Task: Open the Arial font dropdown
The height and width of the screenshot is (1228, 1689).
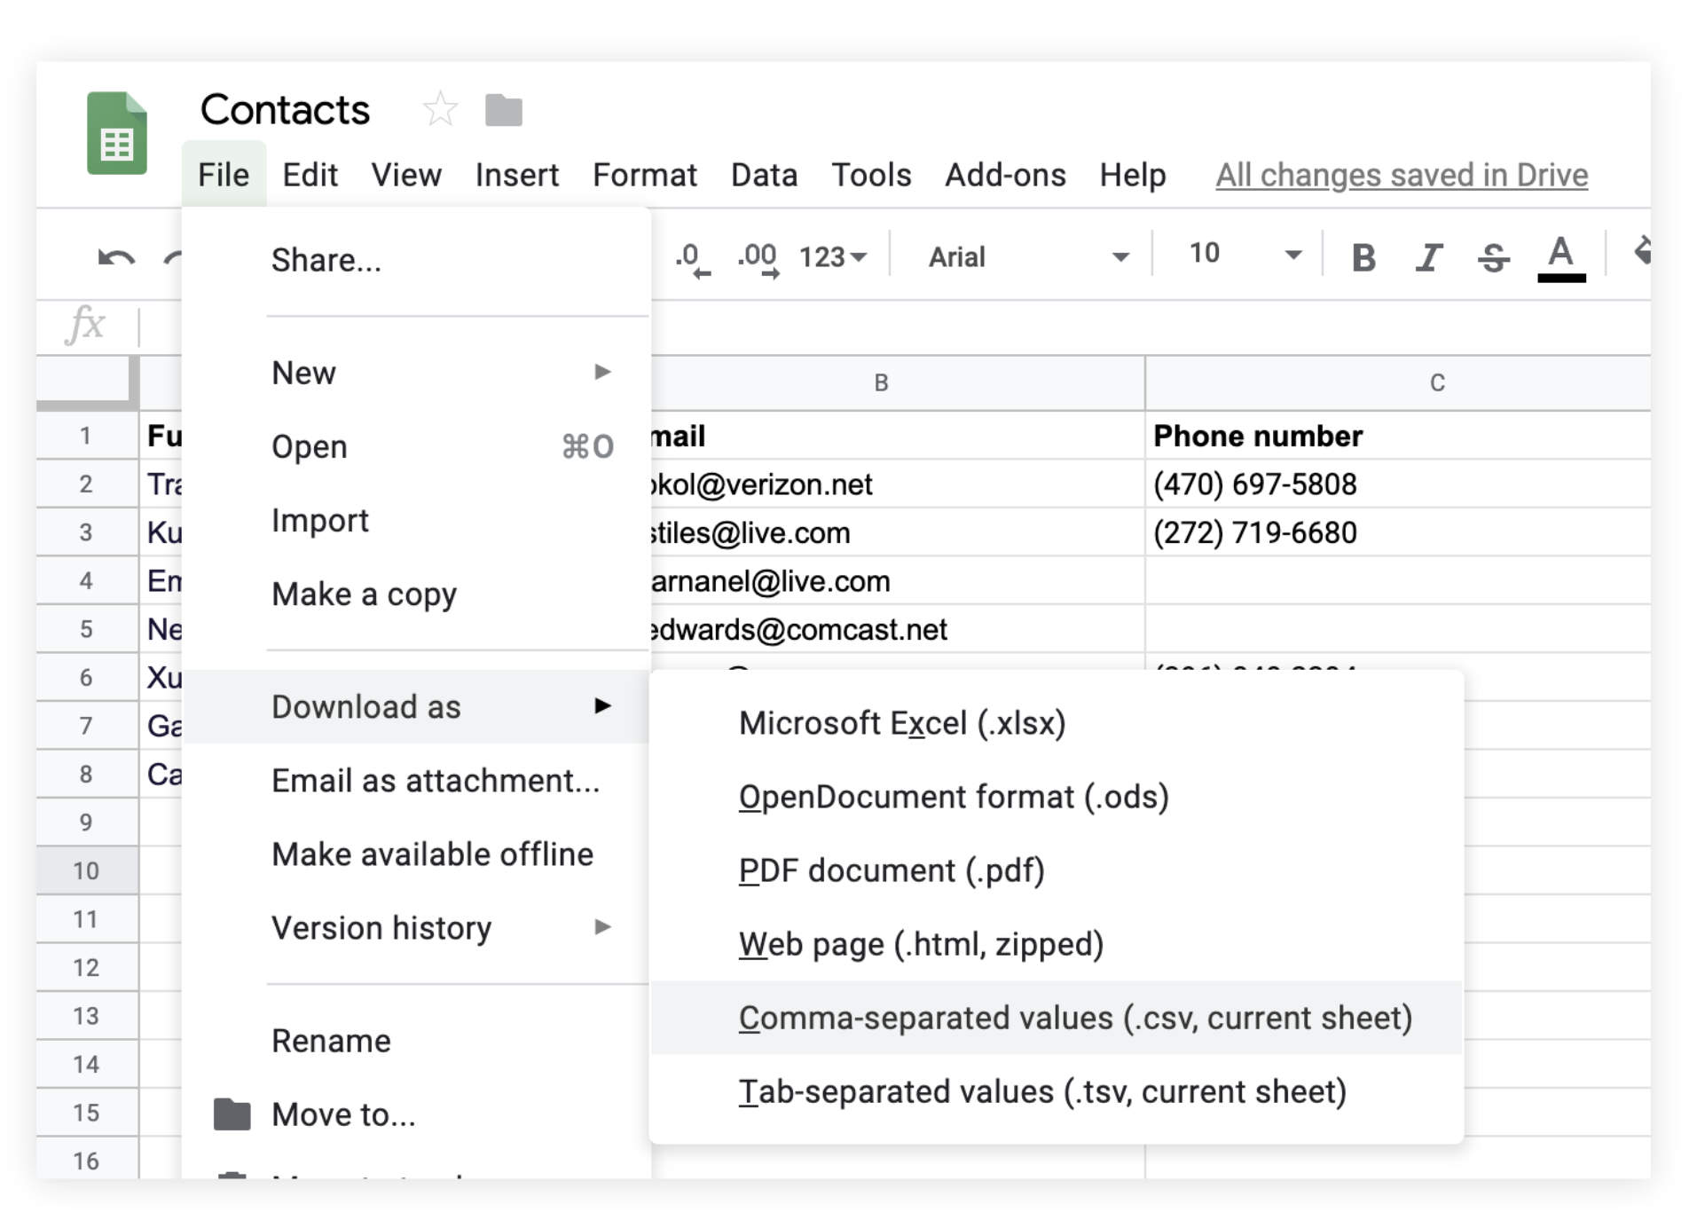Action: [1029, 257]
